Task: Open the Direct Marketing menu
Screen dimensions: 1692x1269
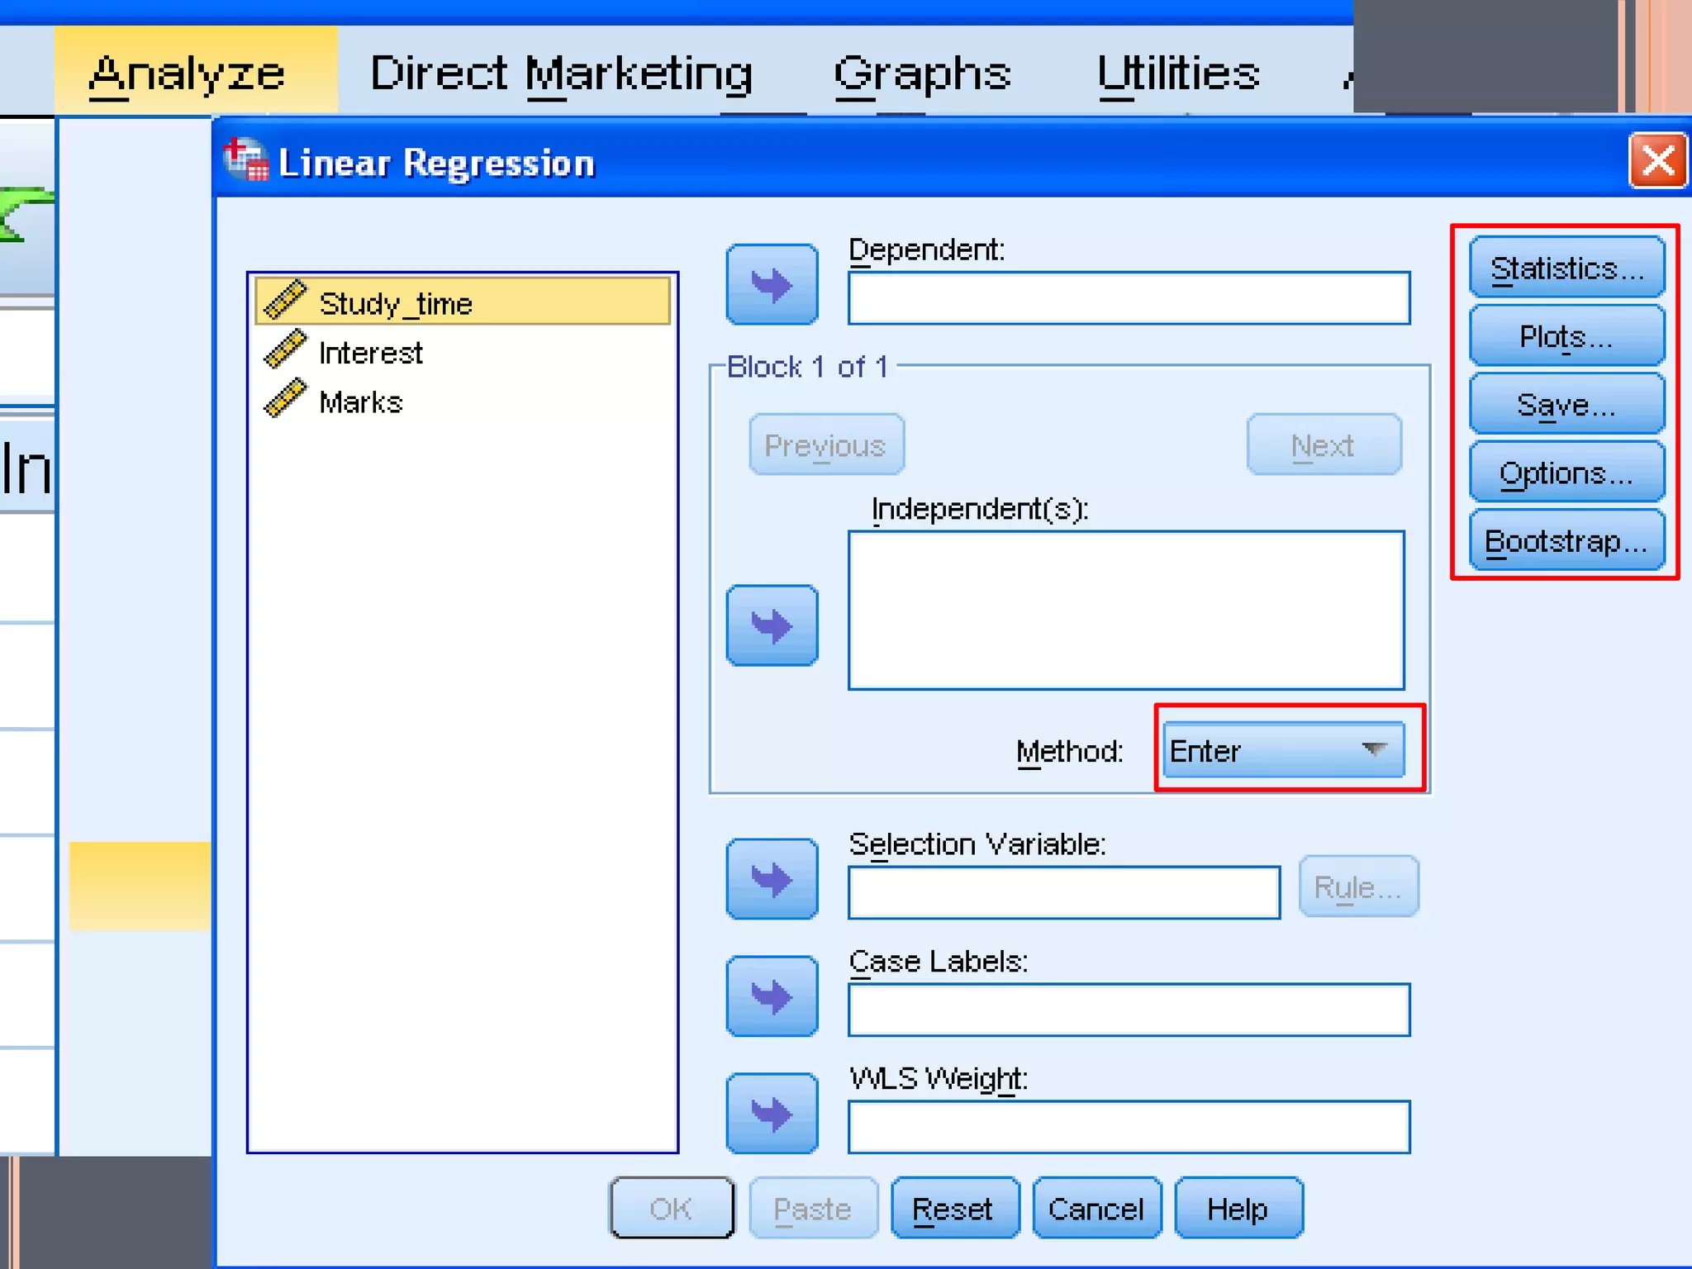Action: [561, 73]
